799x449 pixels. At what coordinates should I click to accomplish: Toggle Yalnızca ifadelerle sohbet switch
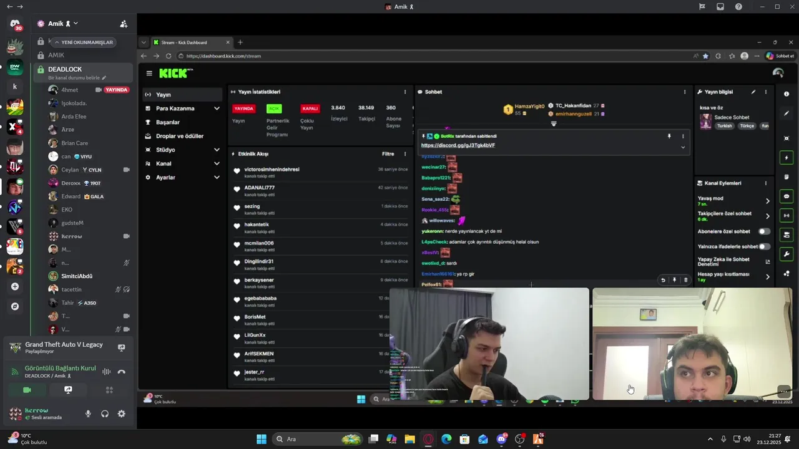tap(764, 246)
